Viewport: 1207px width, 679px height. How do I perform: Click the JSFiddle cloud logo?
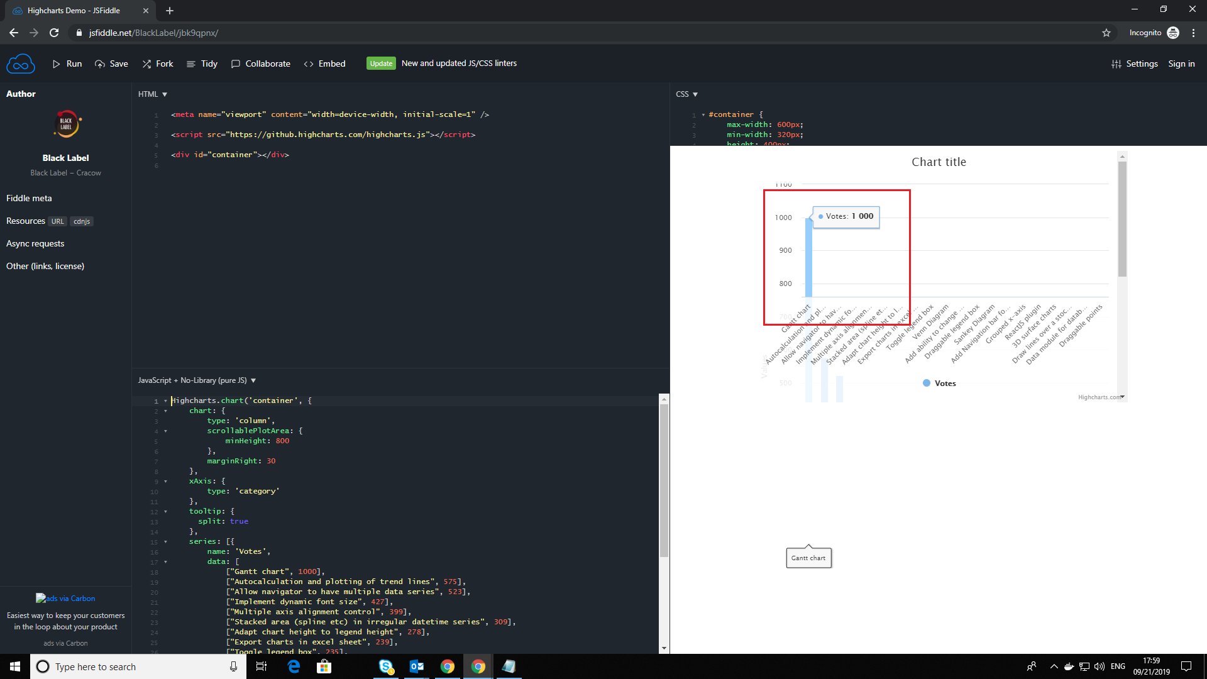pos(21,63)
